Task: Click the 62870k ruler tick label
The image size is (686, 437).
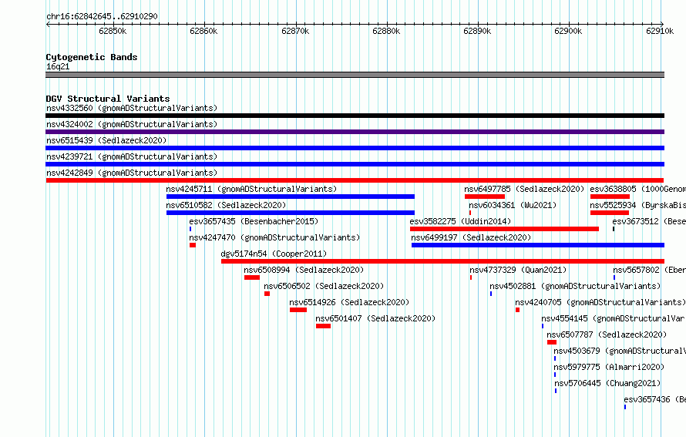Action: point(295,31)
